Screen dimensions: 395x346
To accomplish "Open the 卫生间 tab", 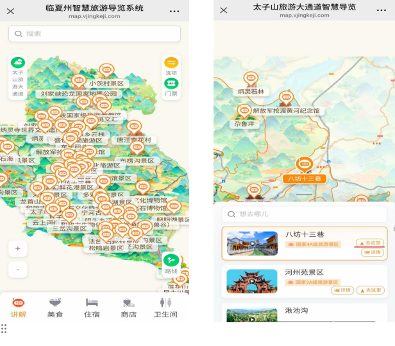I will [165, 308].
